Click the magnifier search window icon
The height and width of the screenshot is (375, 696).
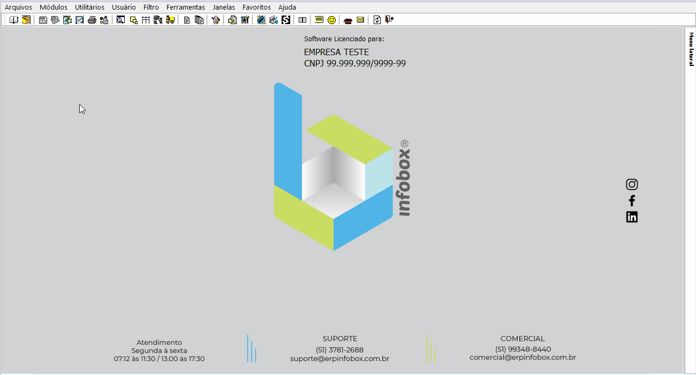point(120,20)
